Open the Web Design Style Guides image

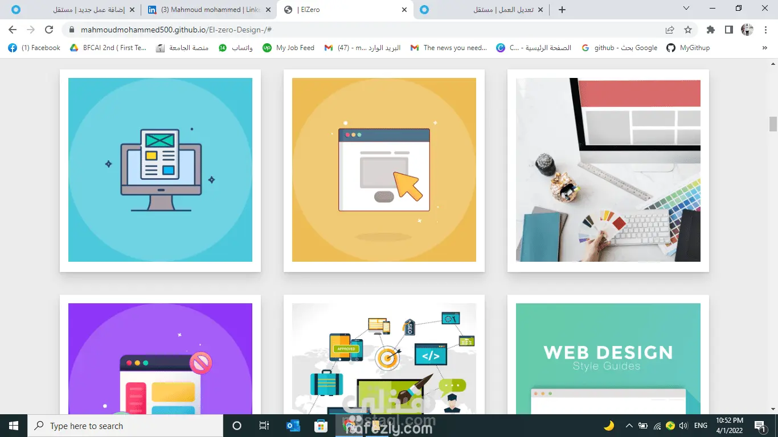608,358
